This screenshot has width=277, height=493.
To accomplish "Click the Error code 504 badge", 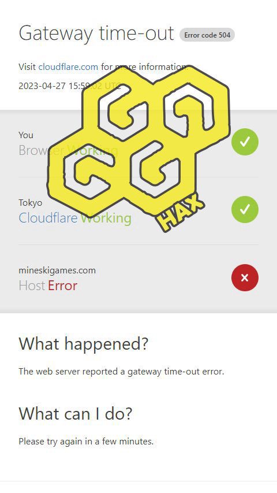I will pyautogui.click(x=207, y=35).
